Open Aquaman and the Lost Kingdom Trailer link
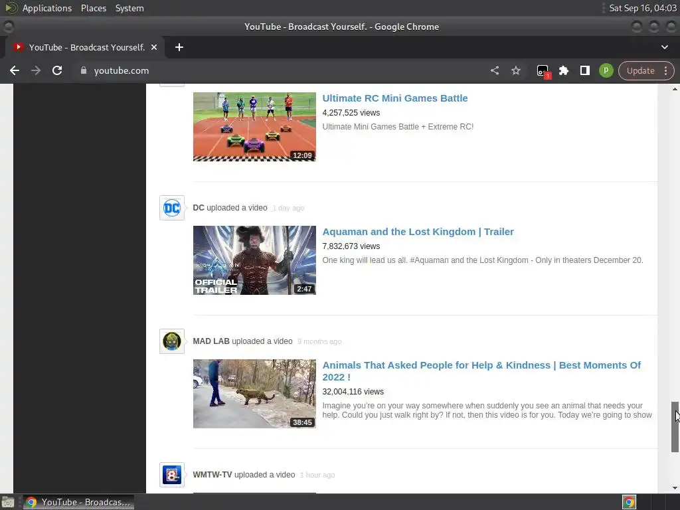This screenshot has height=510, width=680. (418, 232)
